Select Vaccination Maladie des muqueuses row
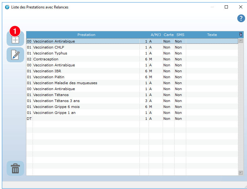 pos(132,83)
